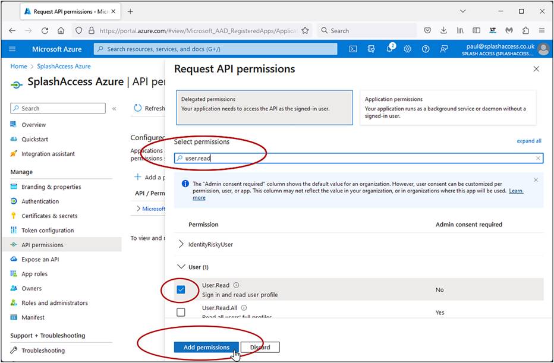Select the Delegated permissions card
554x363 pixels.
265,108
